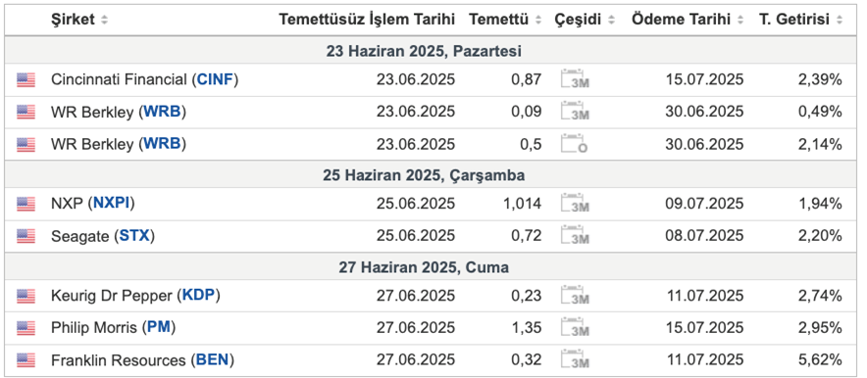The height and width of the screenshot is (378, 867).
Task: Open the BEN ticker link
Action: coord(212,361)
